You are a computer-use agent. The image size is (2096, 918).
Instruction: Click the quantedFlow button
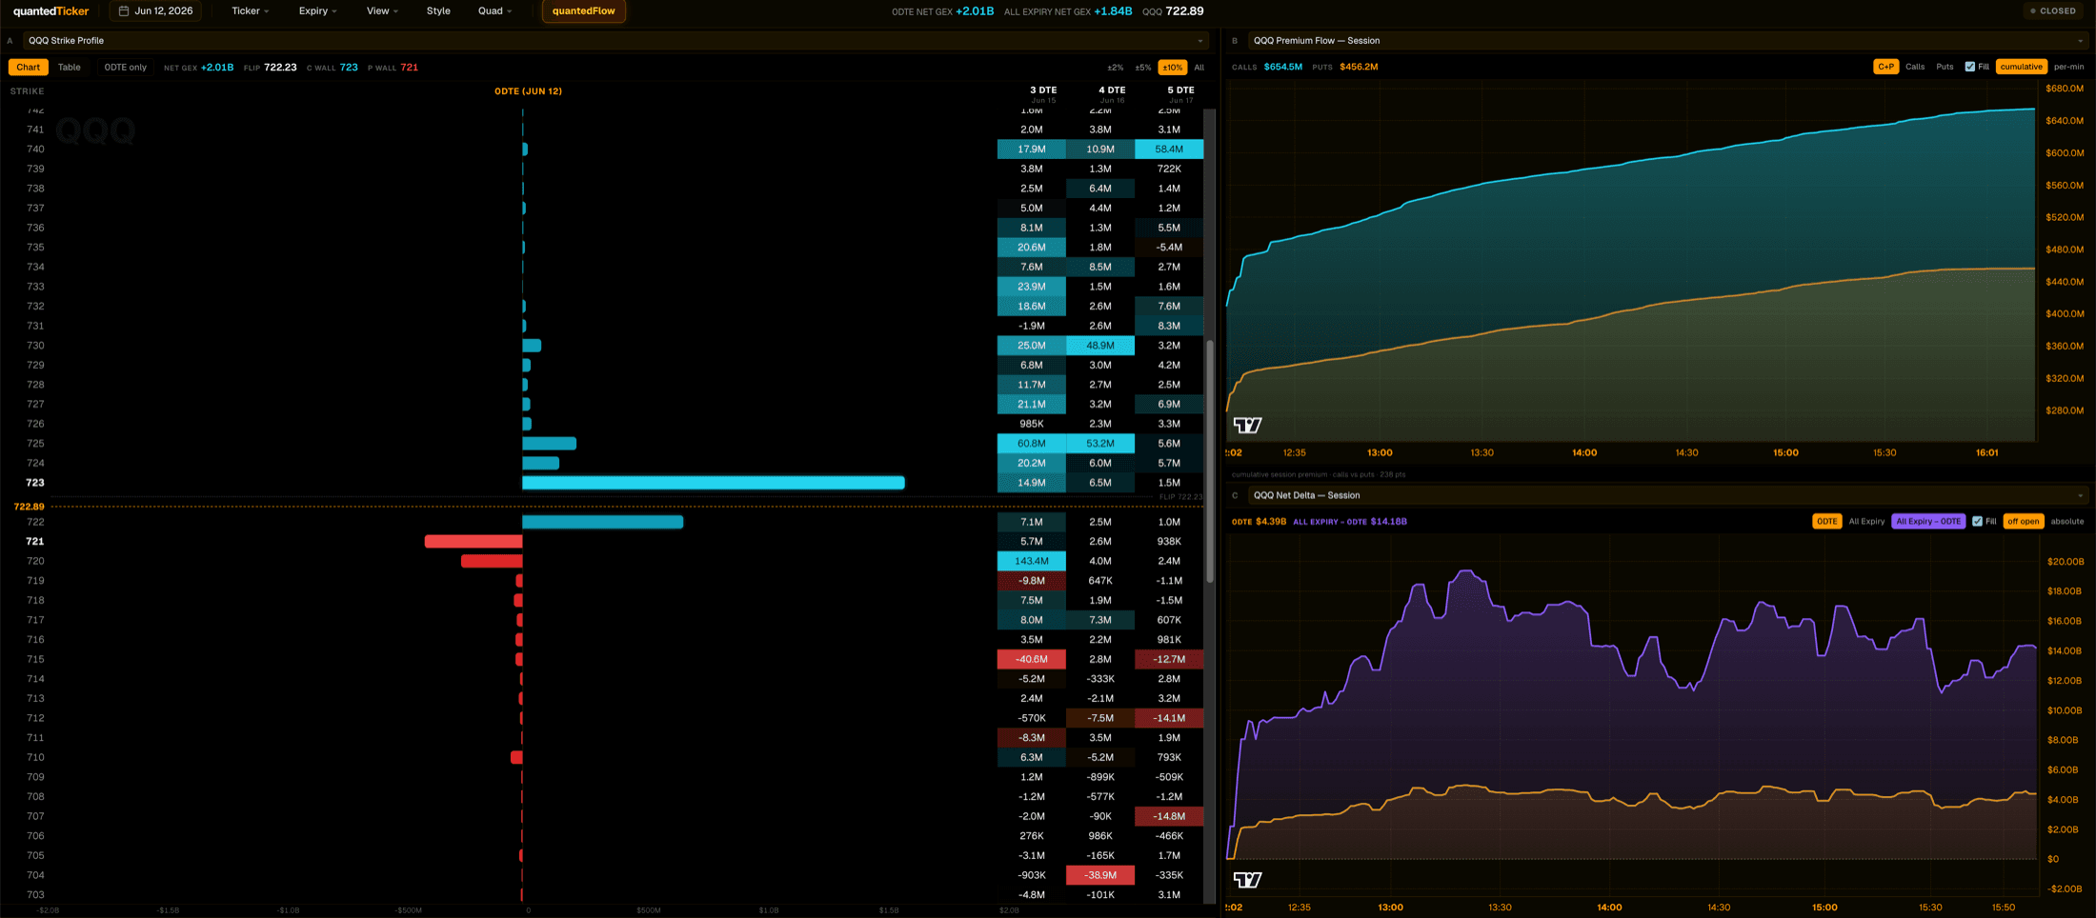[x=583, y=11]
